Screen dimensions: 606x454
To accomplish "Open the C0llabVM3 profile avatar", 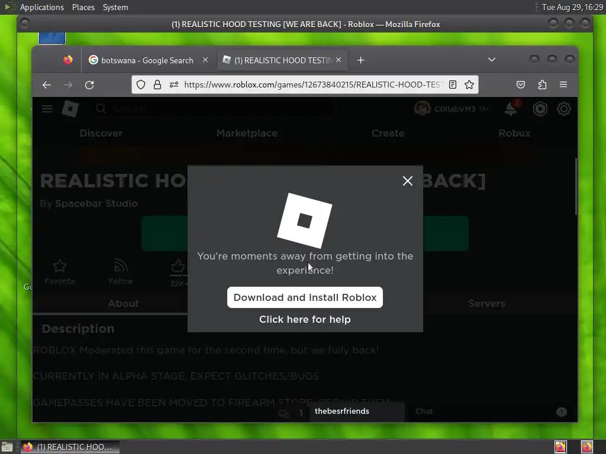I will click(x=422, y=109).
